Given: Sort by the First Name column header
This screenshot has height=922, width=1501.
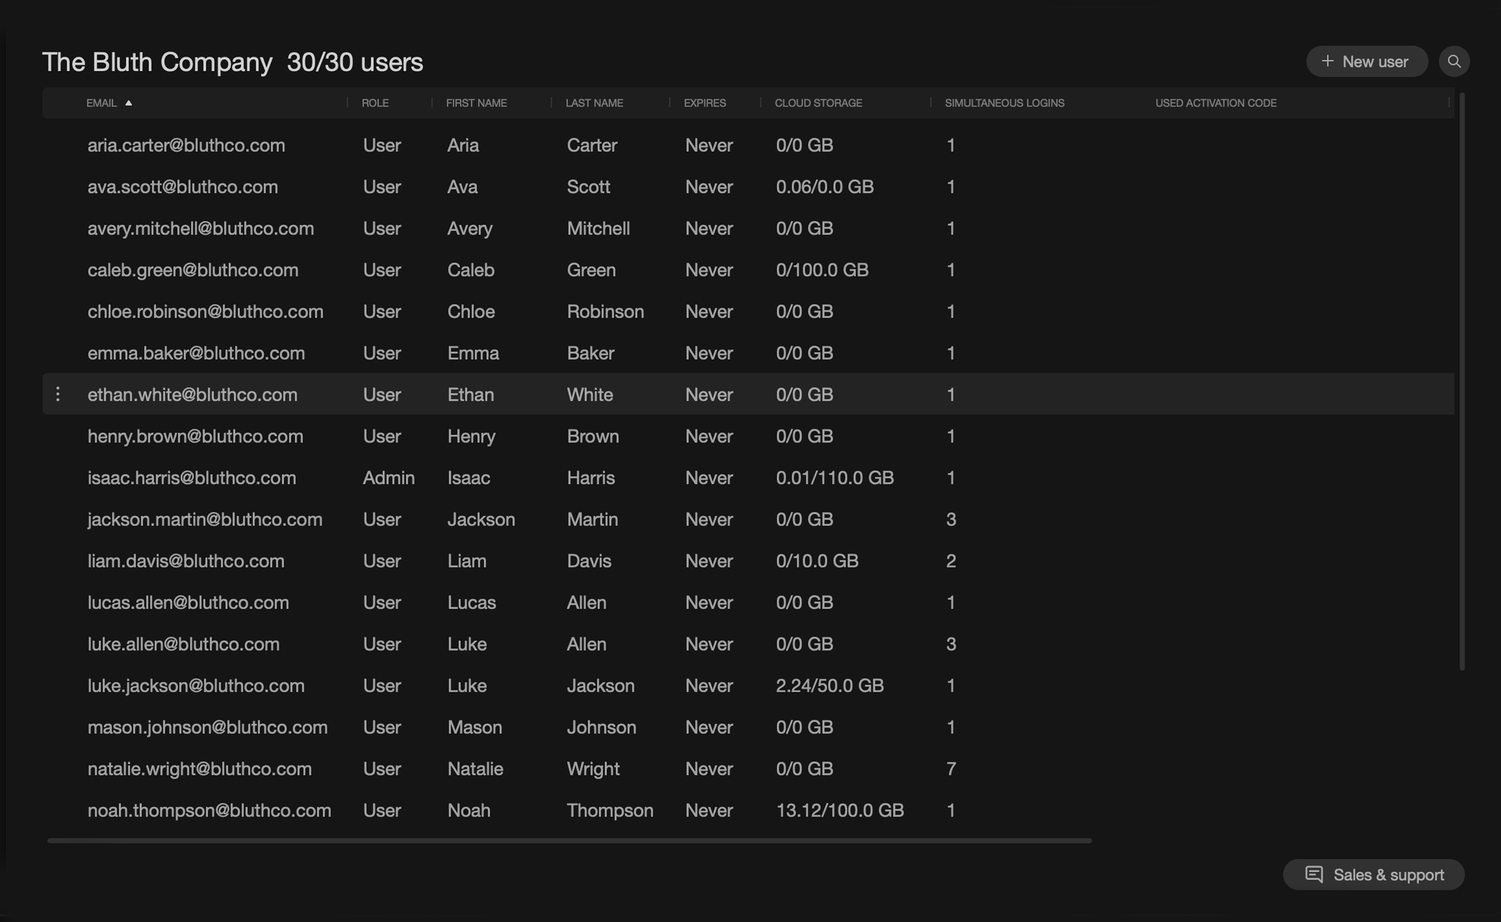Looking at the screenshot, I should point(476,103).
